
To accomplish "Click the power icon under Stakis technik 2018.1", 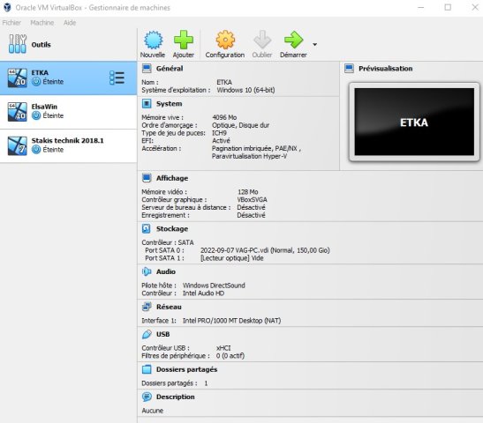I will [x=36, y=150].
